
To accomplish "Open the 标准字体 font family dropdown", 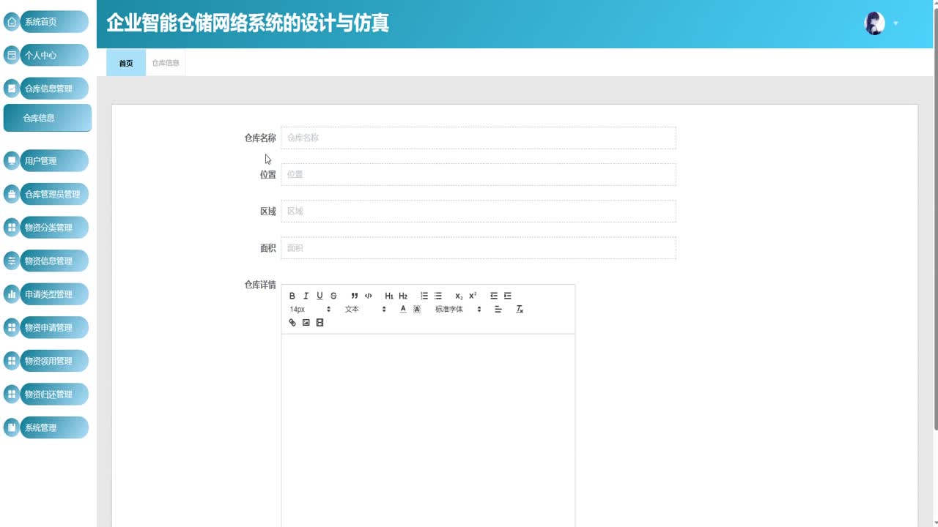I will [x=458, y=310].
